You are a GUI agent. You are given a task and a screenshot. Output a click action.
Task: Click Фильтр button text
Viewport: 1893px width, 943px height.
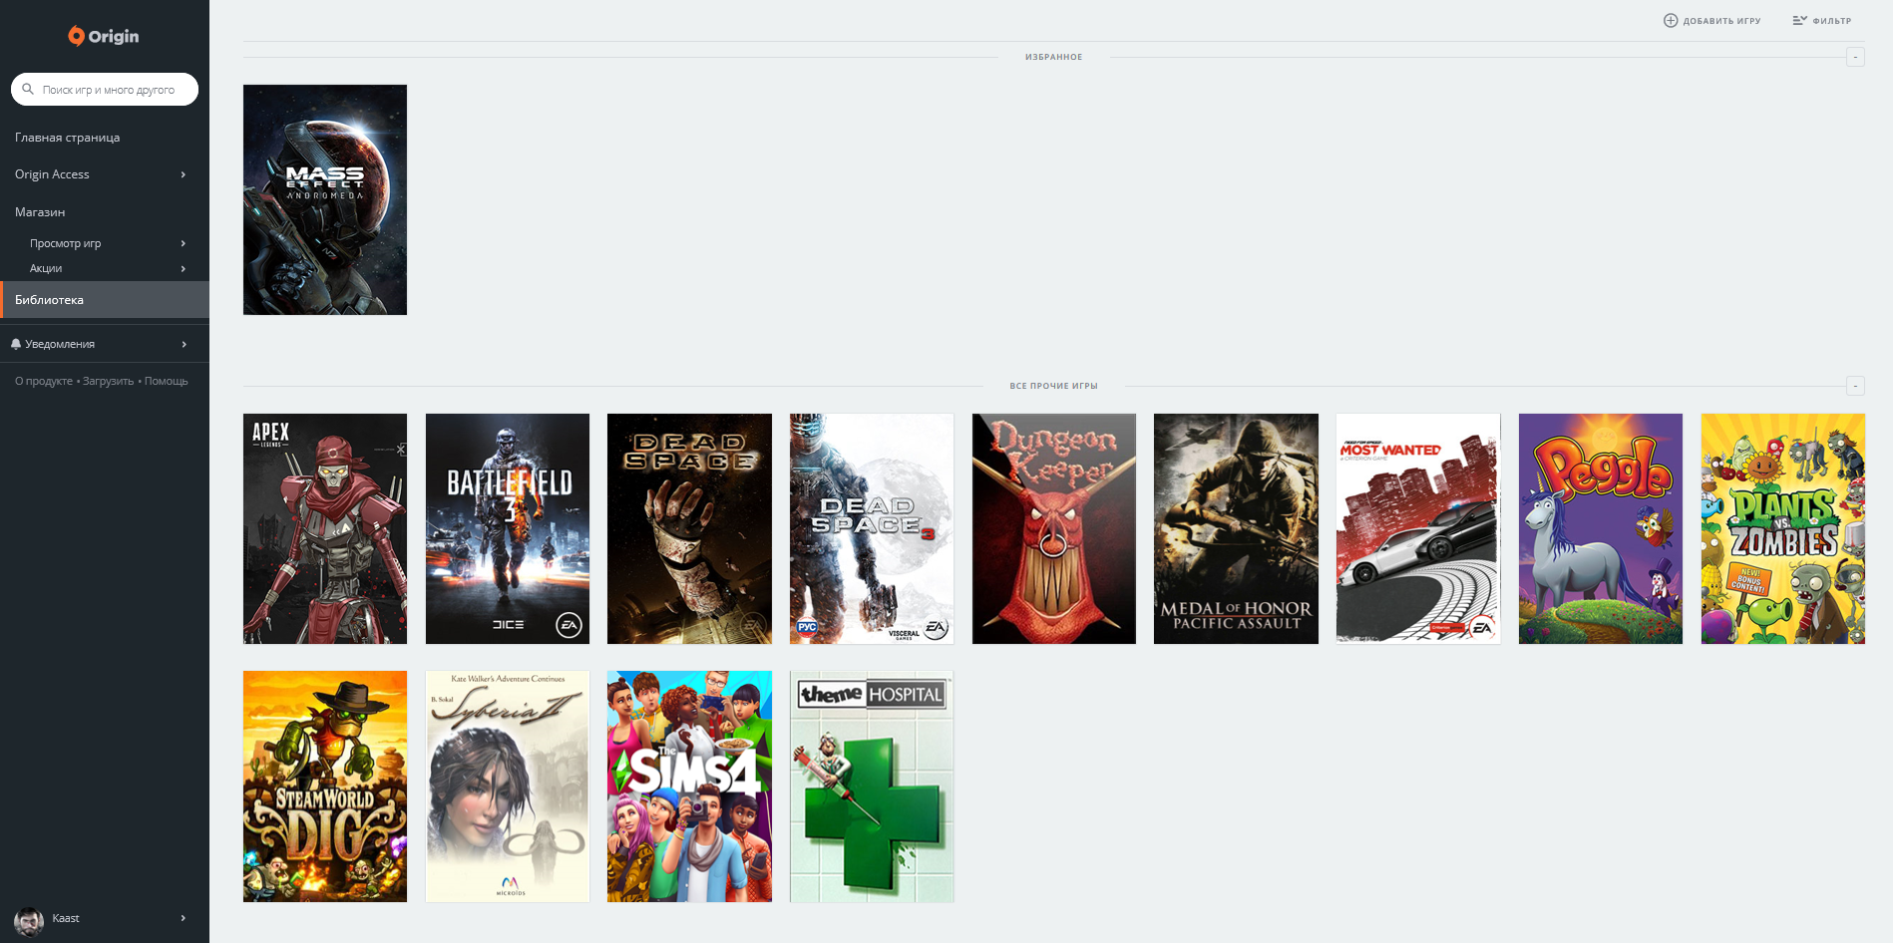pos(1832,21)
